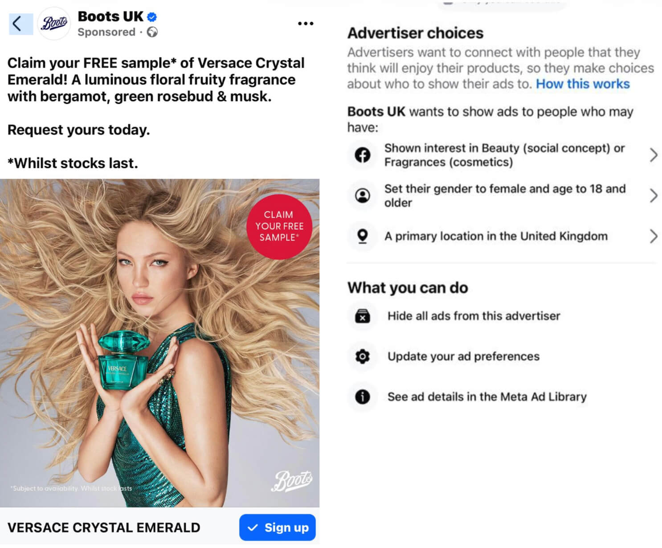Open the three-dots post options menu
Screen dimensions: 662x548
click(306, 24)
